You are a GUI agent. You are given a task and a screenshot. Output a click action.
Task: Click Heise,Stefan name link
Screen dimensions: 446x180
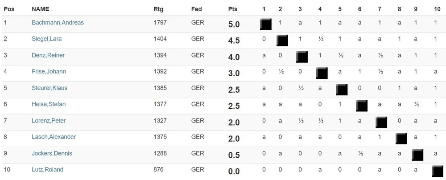coord(49,104)
